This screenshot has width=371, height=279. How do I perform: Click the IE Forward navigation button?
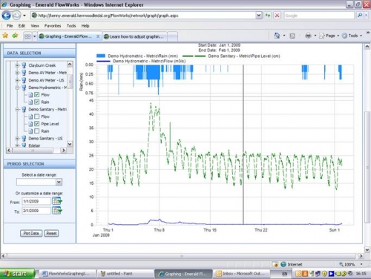click(x=16, y=16)
